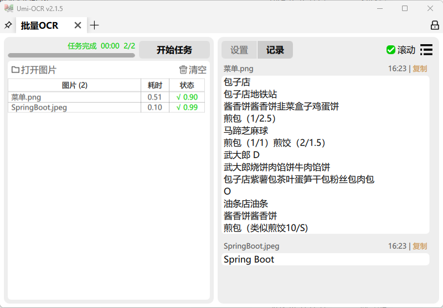The height and width of the screenshot is (308, 443).
Task: Minimize the Umi-OCR window
Action: coord(380,8)
